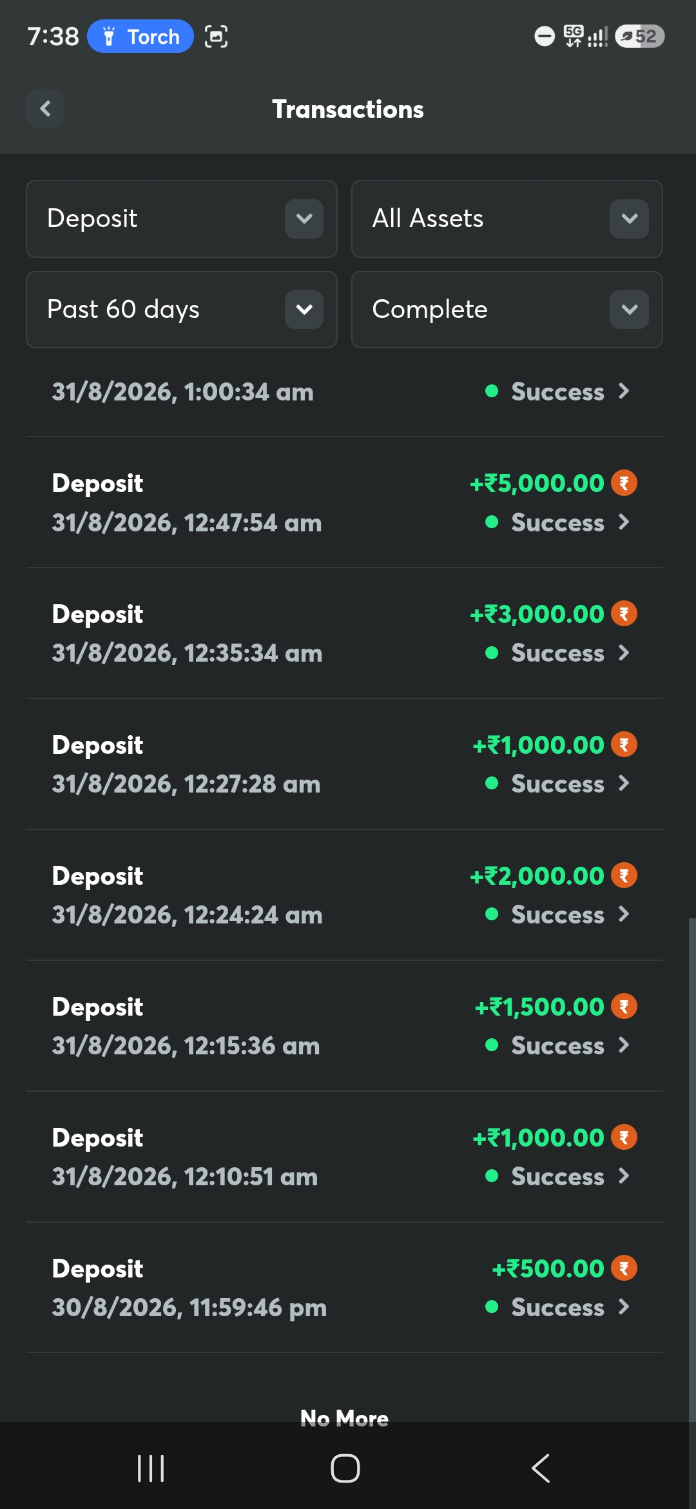696x1509 pixels.
Task: Tap the back arrow beside Transactions
Action: 45,109
